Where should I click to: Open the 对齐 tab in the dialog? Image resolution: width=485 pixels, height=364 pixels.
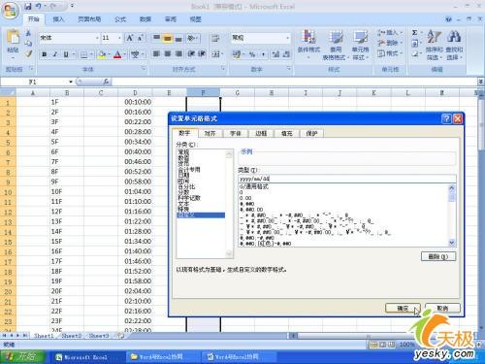(210, 133)
